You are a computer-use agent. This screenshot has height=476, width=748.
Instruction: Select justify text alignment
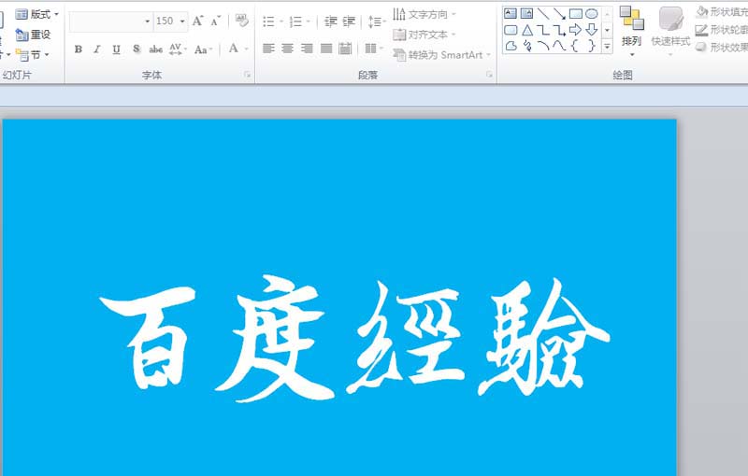[326, 49]
